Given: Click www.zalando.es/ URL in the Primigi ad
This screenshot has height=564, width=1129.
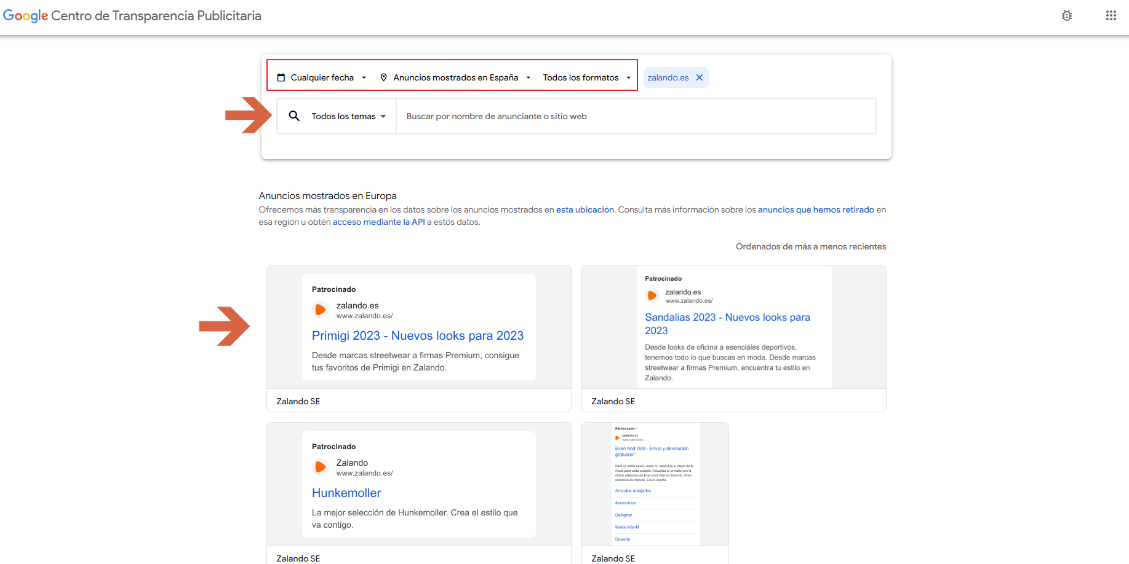Looking at the screenshot, I should click(x=365, y=316).
